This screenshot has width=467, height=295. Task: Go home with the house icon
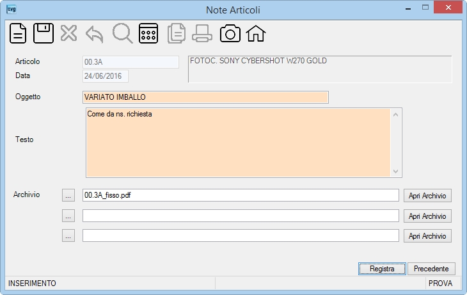click(256, 33)
